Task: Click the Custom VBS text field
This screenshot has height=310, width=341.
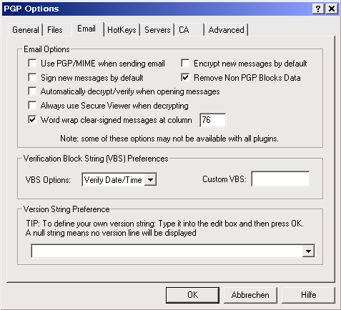Action: point(280,179)
